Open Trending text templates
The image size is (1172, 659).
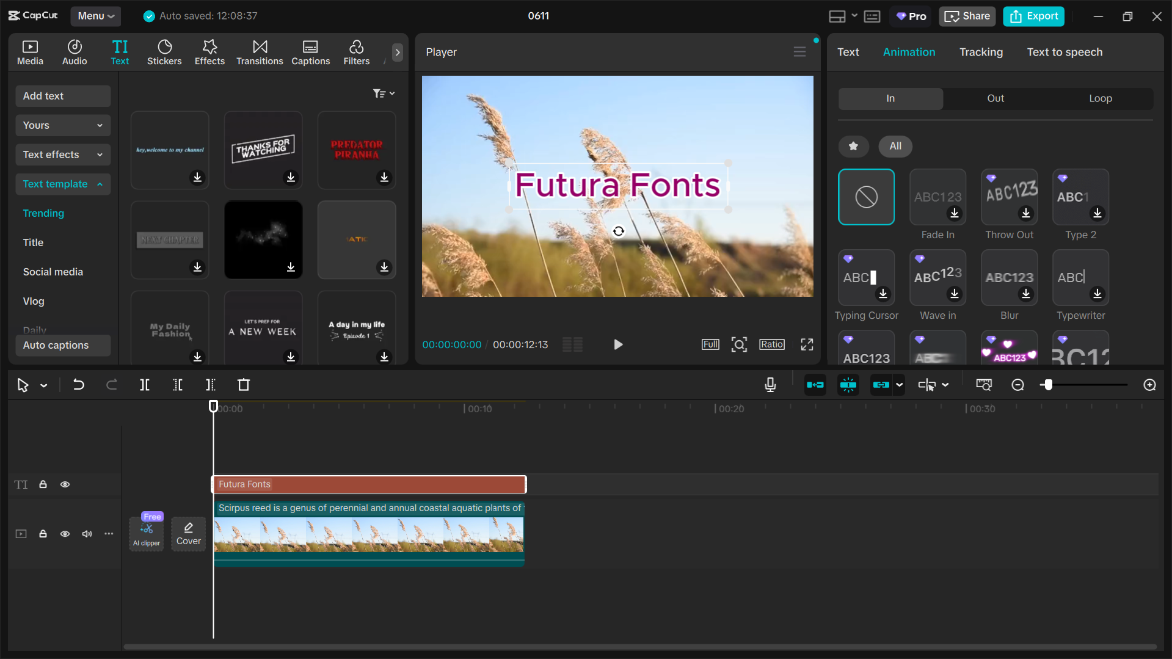(x=43, y=213)
